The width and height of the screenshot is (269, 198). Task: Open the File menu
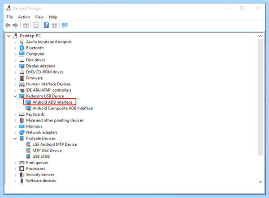(x=9, y=17)
